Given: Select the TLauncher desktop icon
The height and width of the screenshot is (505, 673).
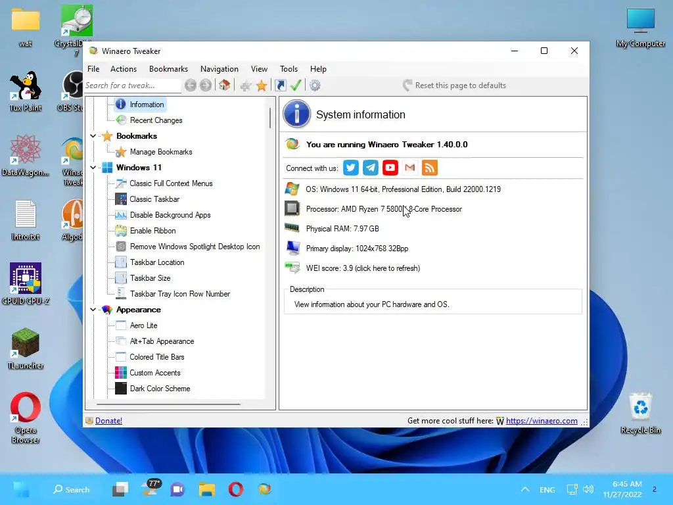Looking at the screenshot, I should click(x=26, y=349).
